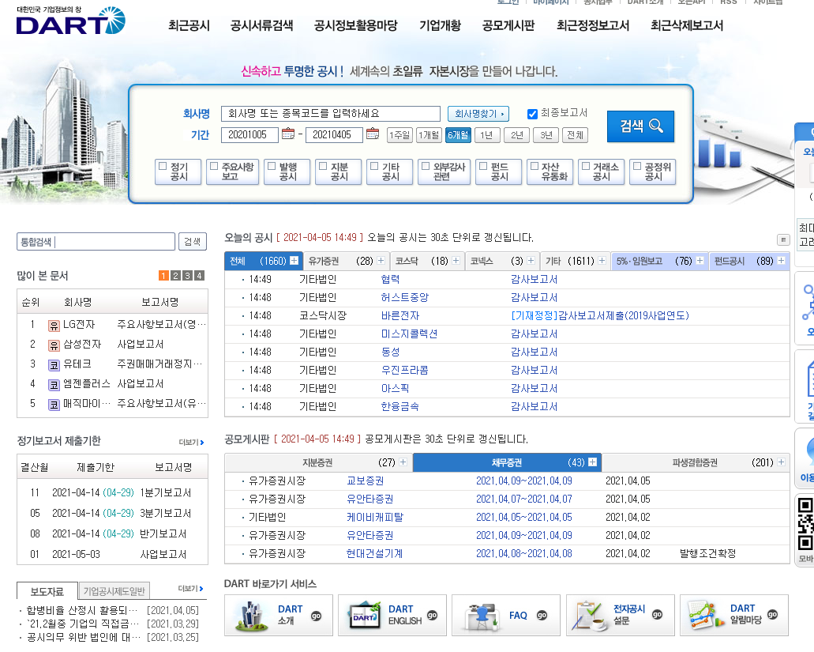This screenshot has width=814, height=652.
Task: Check the 외부감사관련 checkbox
Action: pos(426,166)
